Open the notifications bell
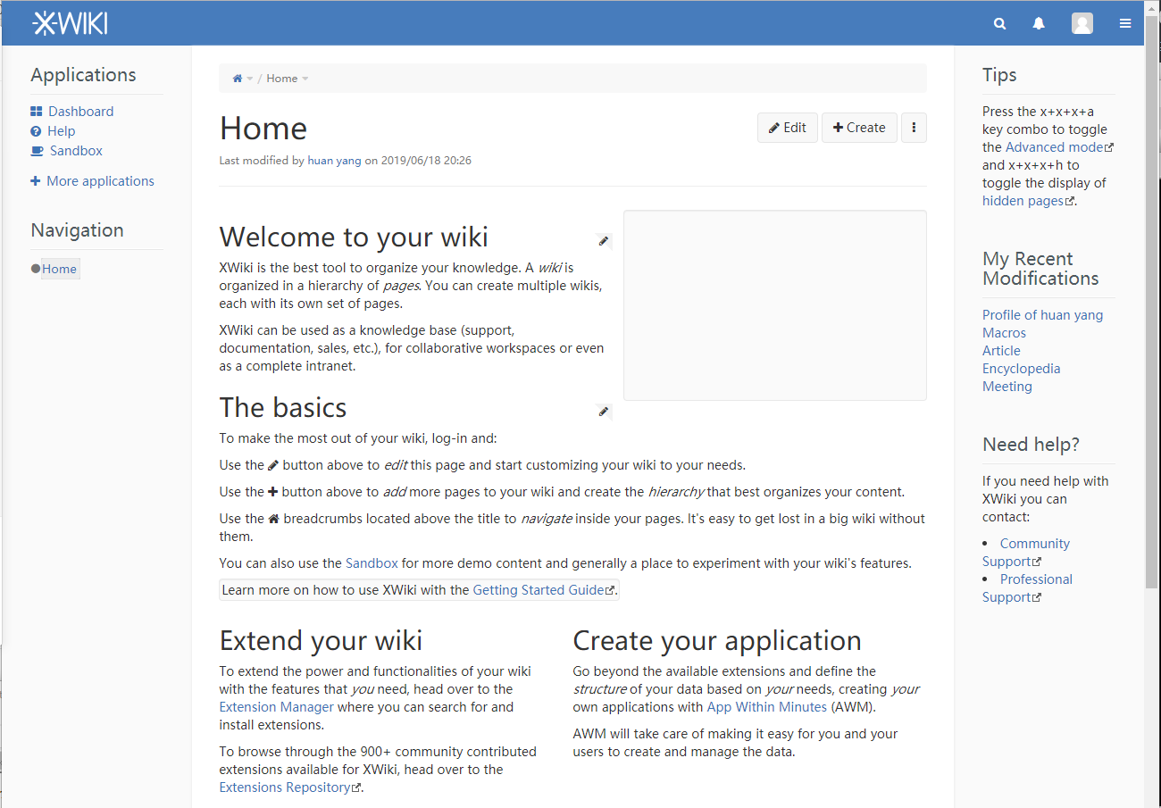 click(x=1039, y=24)
